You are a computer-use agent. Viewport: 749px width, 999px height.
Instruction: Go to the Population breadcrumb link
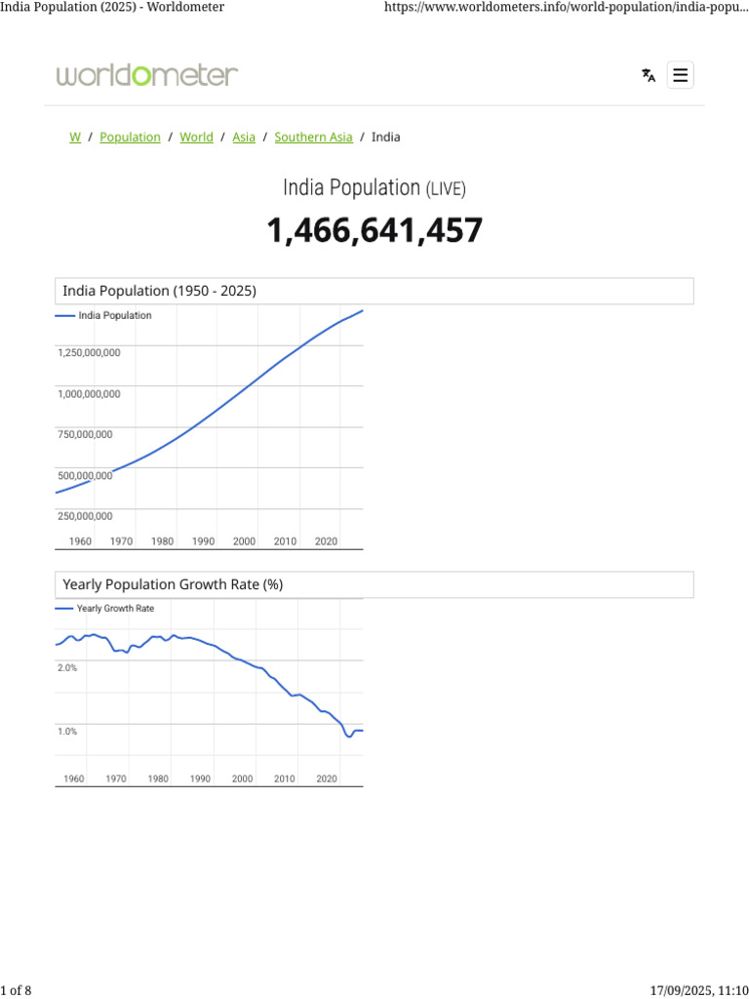point(130,138)
